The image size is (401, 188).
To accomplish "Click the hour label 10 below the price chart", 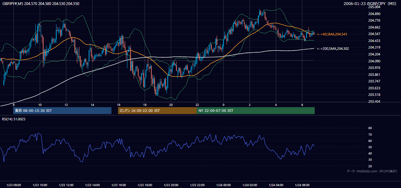I will click(x=40, y=105).
